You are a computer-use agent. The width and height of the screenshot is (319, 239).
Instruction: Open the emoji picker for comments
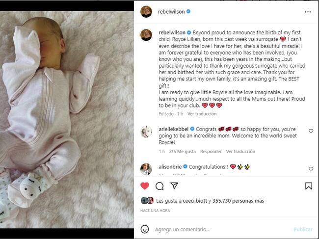pyautogui.click(x=145, y=229)
